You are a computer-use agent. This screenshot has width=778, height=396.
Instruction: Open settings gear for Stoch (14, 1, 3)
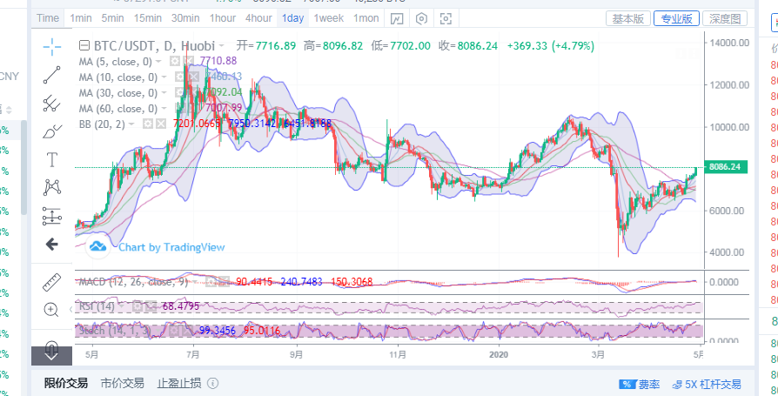[174, 331]
